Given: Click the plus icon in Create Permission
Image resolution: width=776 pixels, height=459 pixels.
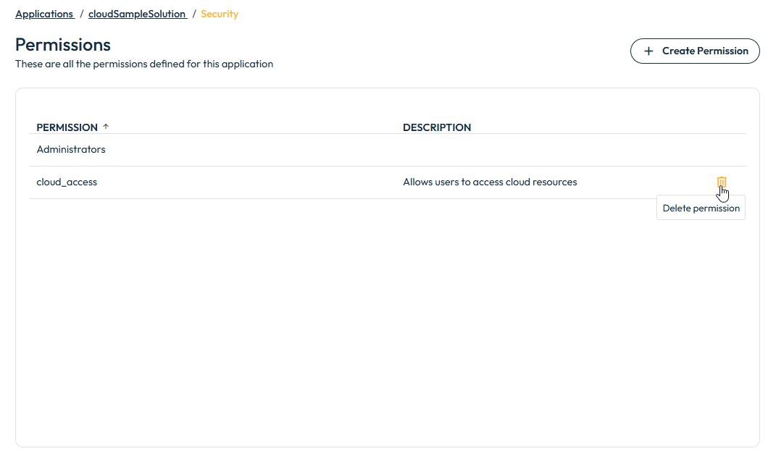Looking at the screenshot, I should (648, 51).
